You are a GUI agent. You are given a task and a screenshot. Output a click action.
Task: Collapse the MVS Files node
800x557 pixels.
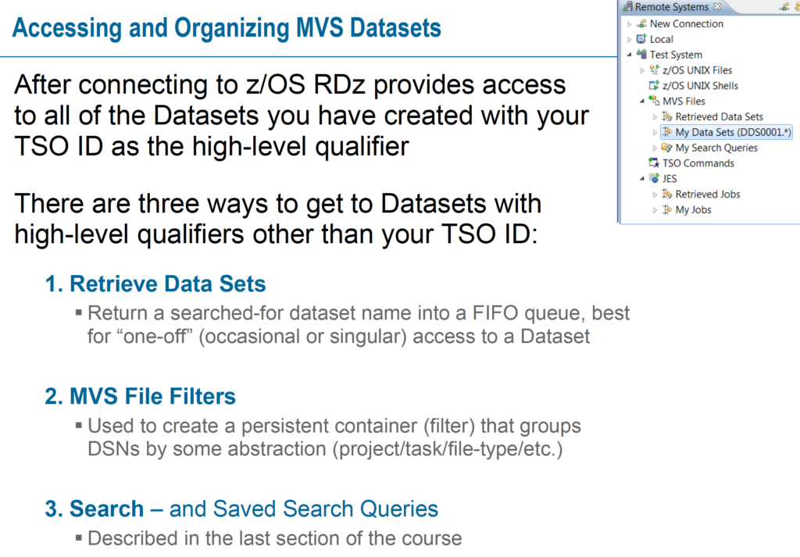pos(642,102)
